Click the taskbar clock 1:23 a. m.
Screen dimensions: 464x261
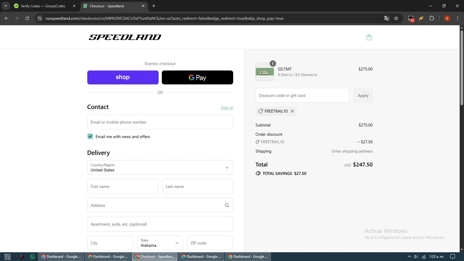point(437,257)
